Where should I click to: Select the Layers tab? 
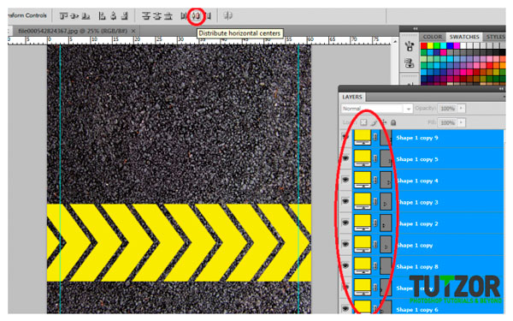click(352, 97)
